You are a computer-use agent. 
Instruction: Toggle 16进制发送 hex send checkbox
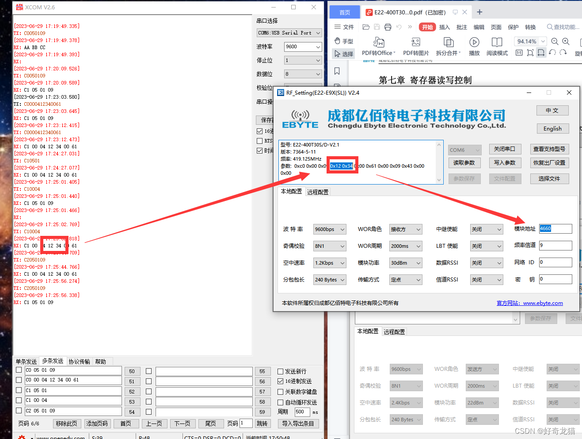[280, 381]
